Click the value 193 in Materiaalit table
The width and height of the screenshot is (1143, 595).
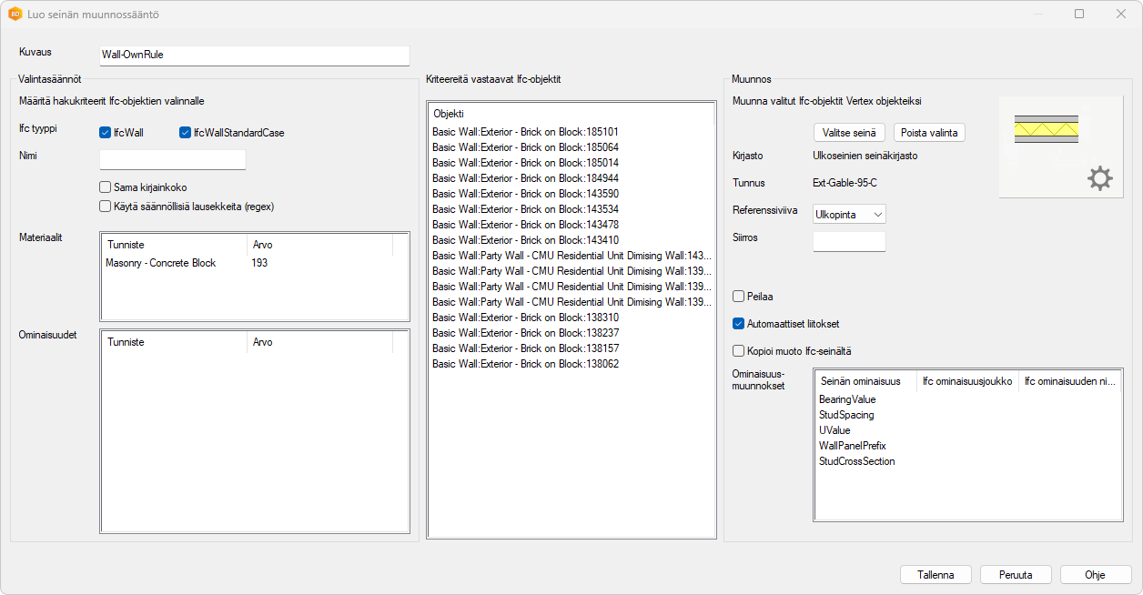[260, 263]
